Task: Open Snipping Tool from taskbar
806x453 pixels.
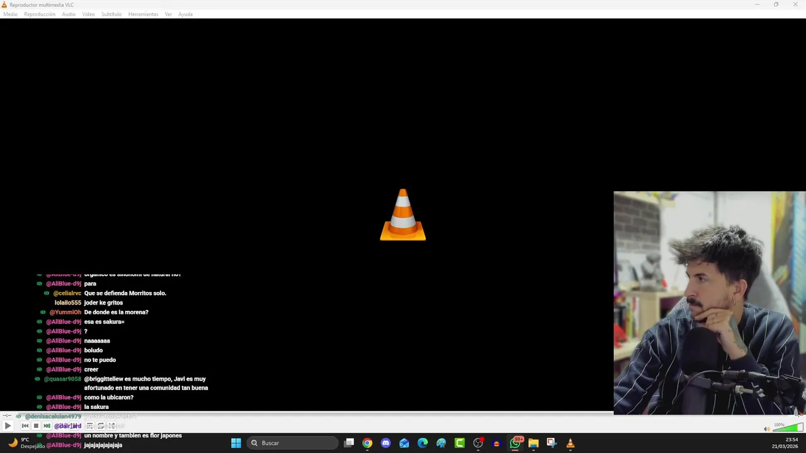Action: click(x=552, y=443)
